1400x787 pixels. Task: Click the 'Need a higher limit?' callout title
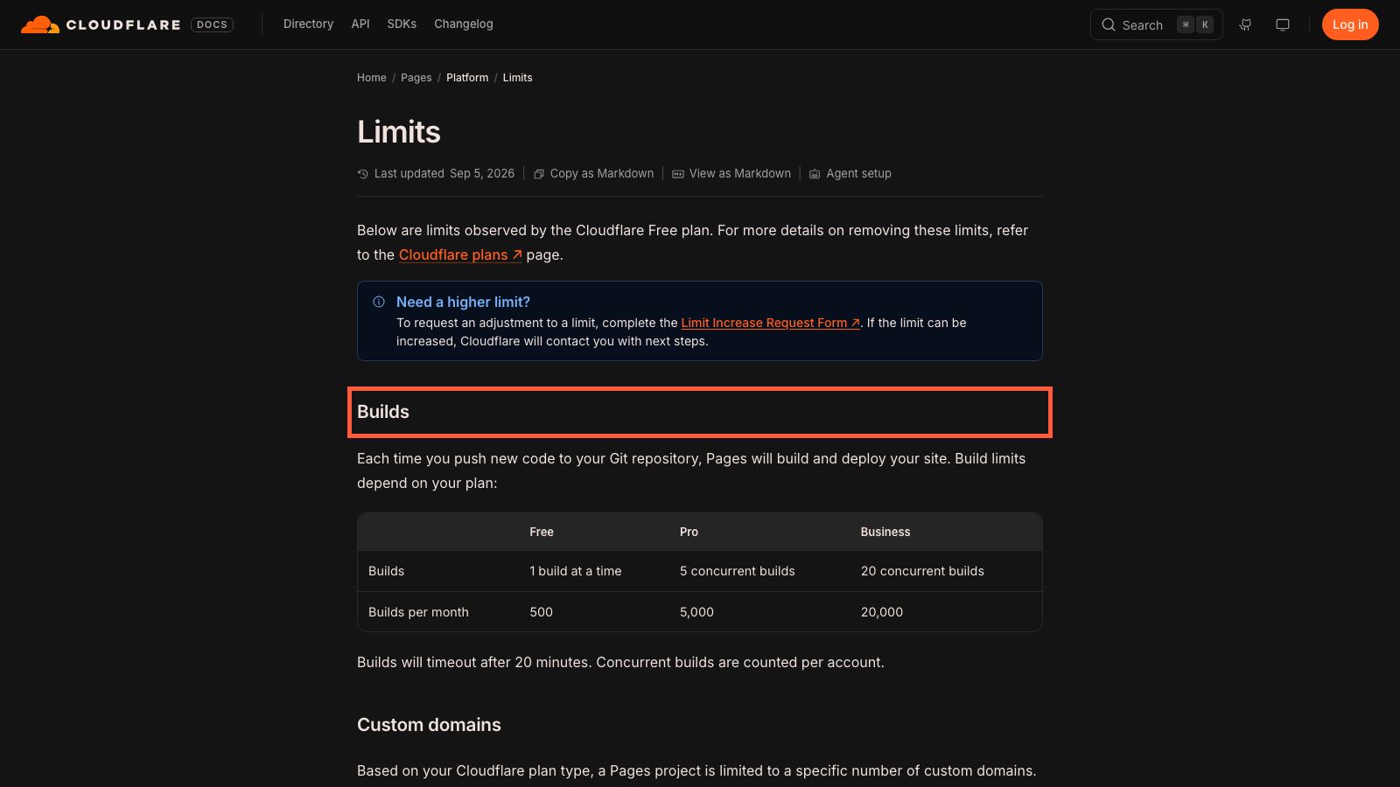(463, 302)
